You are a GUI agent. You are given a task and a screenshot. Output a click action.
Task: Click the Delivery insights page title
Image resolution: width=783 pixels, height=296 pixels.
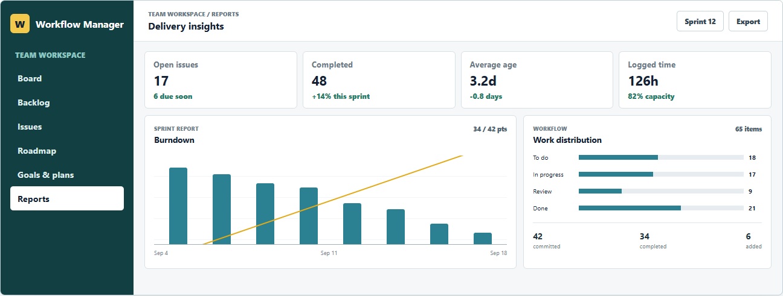click(186, 26)
